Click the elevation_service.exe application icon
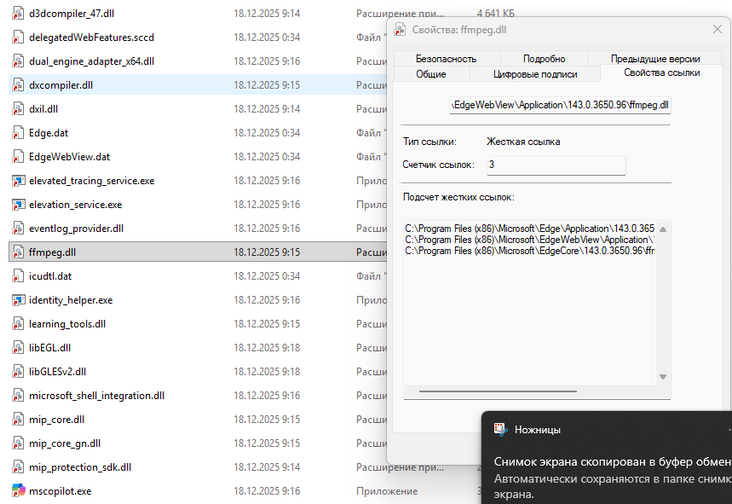Viewport: 732px width, 504px height. tap(18, 205)
